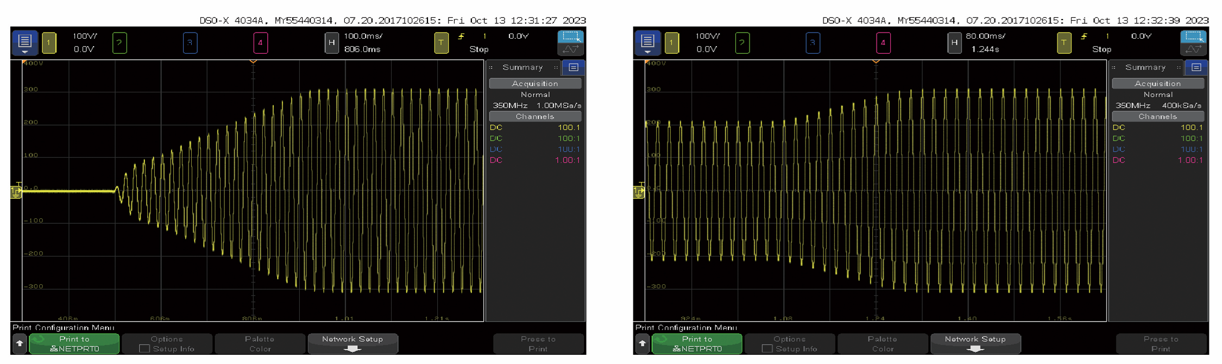Click orange trigger time marker above left waveform
This screenshot has width=1222, height=364.
[253, 62]
